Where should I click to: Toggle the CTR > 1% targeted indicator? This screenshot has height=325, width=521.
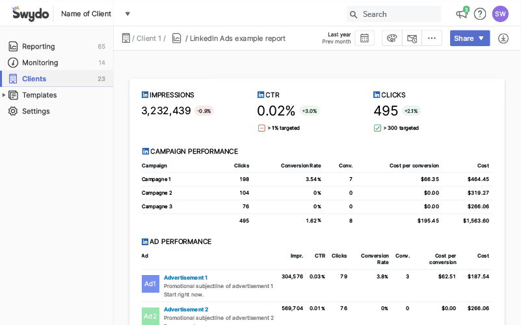(261, 128)
